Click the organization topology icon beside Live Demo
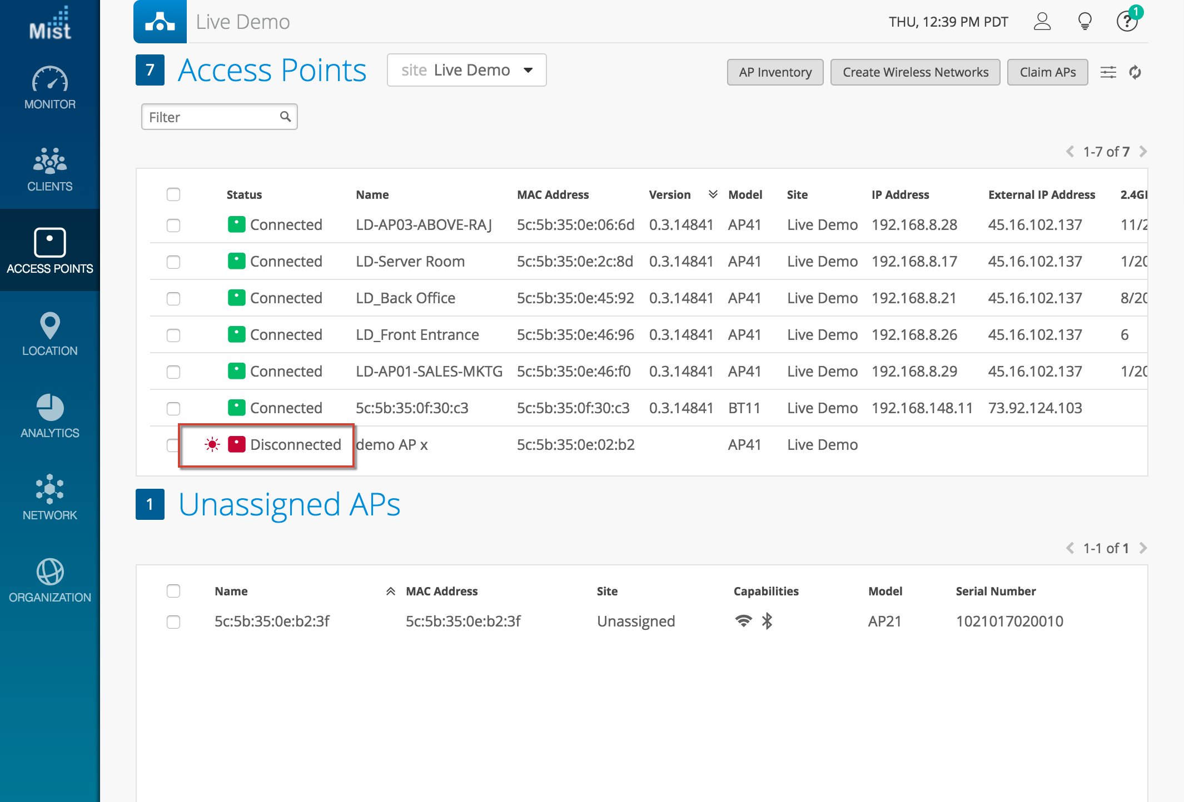This screenshot has width=1184, height=802. coord(160,22)
